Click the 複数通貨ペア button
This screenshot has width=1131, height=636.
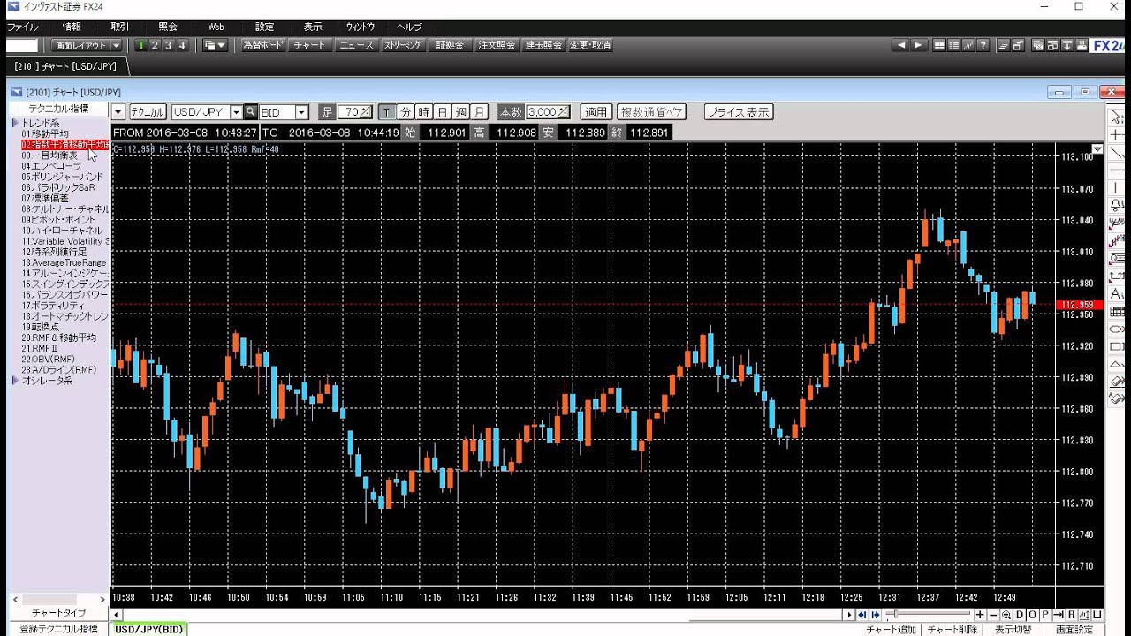point(652,112)
